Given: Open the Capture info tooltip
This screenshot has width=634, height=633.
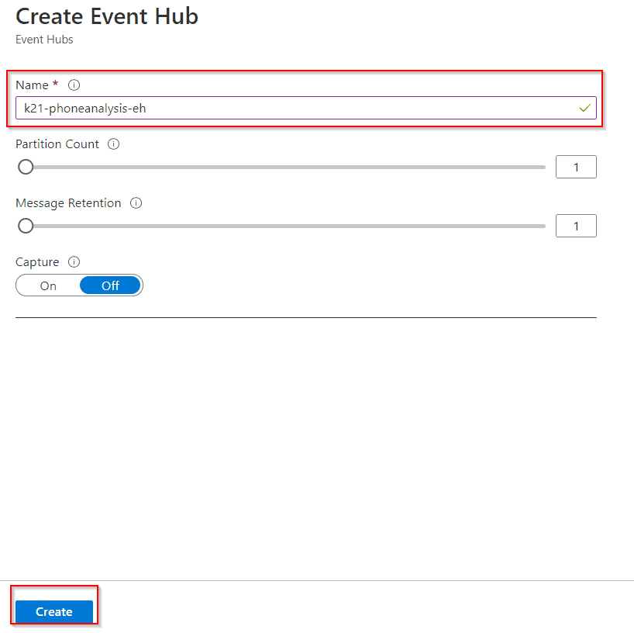Looking at the screenshot, I should pos(74,261).
